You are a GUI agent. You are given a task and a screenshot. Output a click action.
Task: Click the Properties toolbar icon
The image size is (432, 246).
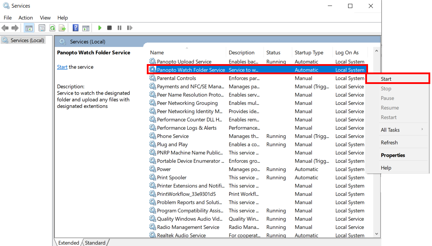[x=42, y=28]
